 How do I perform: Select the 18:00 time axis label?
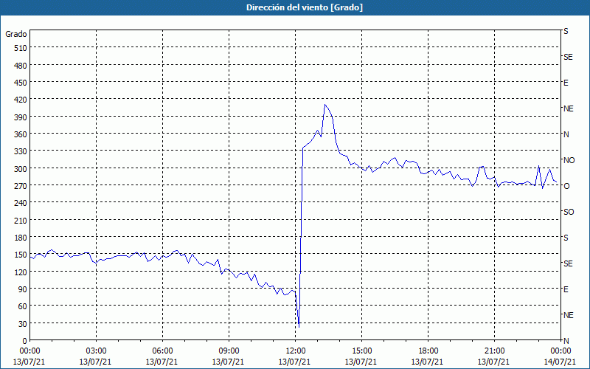tap(428, 351)
